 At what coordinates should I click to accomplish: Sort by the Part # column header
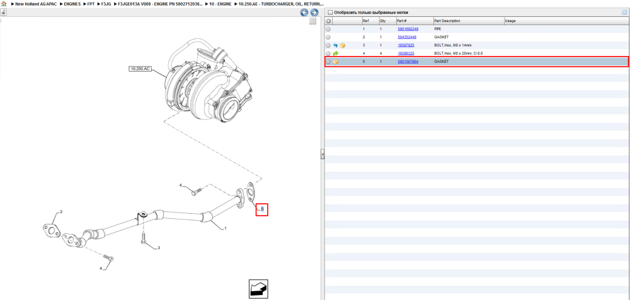(x=415, y=21)
